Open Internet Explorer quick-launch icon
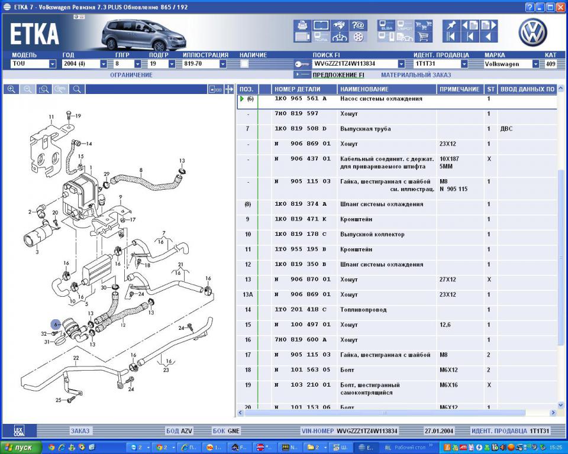The width and height of the screenshot is (568, 454). [62, 447]
